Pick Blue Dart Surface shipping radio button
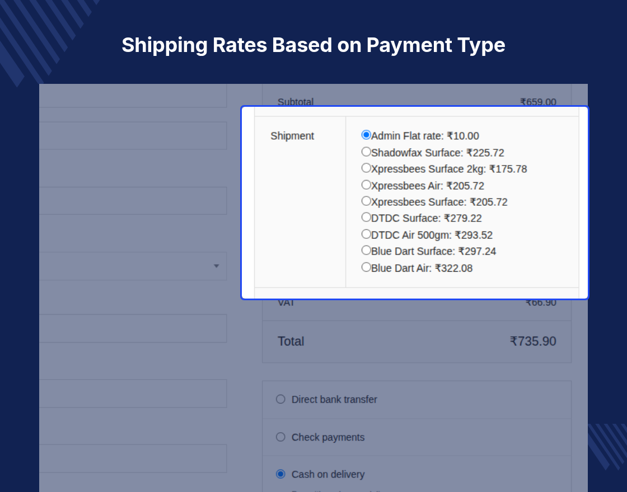Screen dimensions: 627x492 366,250
